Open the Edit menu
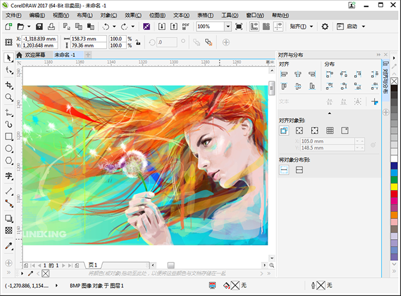This screenshot has height=296, width=401. [x=37, y=16]
